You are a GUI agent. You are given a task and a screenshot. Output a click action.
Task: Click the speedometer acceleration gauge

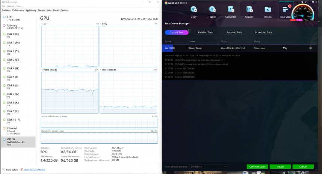click(303, 12)
